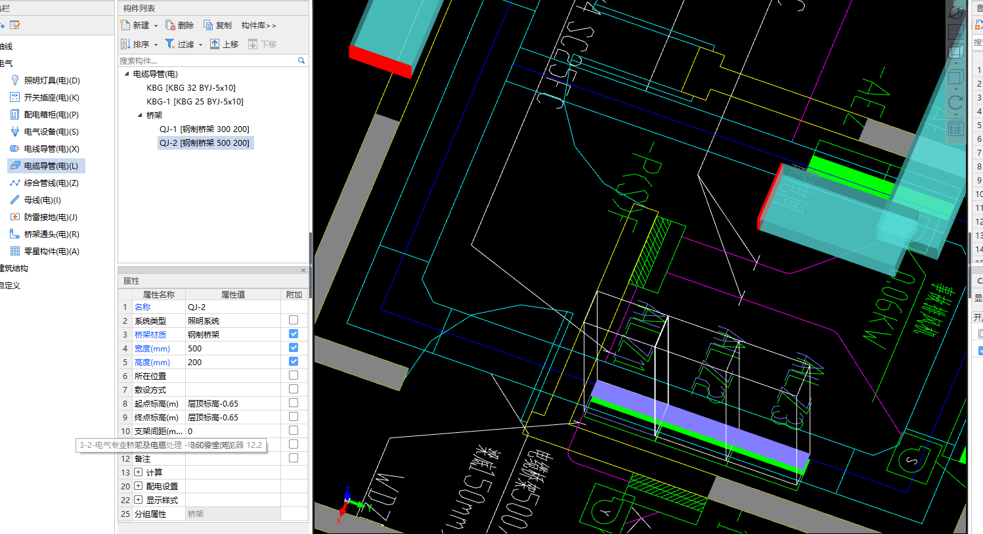The image size is (983, 534).
Task: Uncheck 桥架材质 additional checkbox
Action: tap(294, 334)
